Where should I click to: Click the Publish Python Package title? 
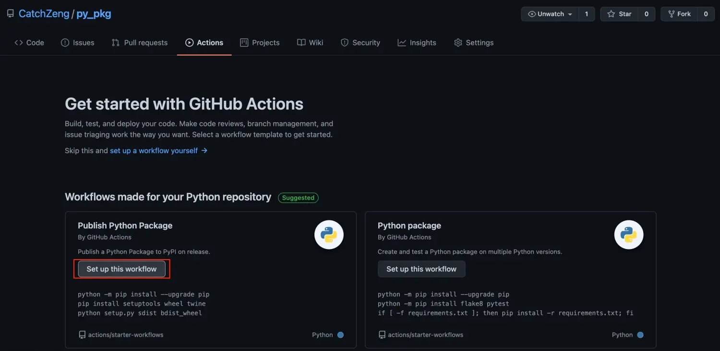pos(125,226)
